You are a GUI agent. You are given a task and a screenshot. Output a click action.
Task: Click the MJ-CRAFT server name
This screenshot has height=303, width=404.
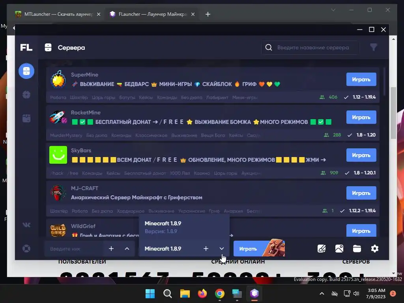click(84, 188)
